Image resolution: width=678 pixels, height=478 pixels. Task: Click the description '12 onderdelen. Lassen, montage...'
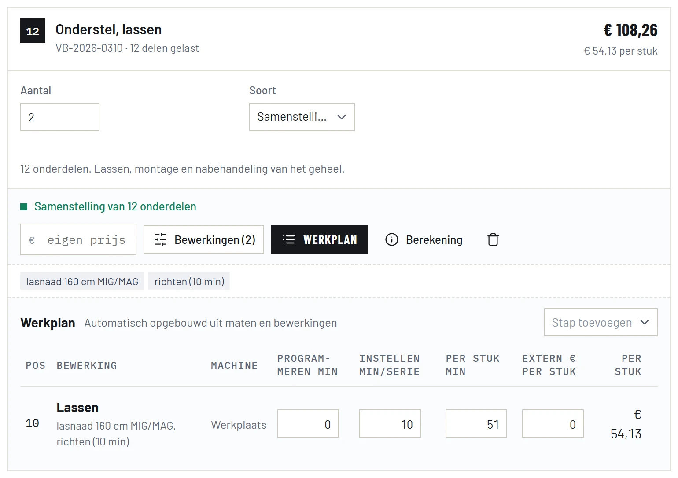[x=182, y=169]
